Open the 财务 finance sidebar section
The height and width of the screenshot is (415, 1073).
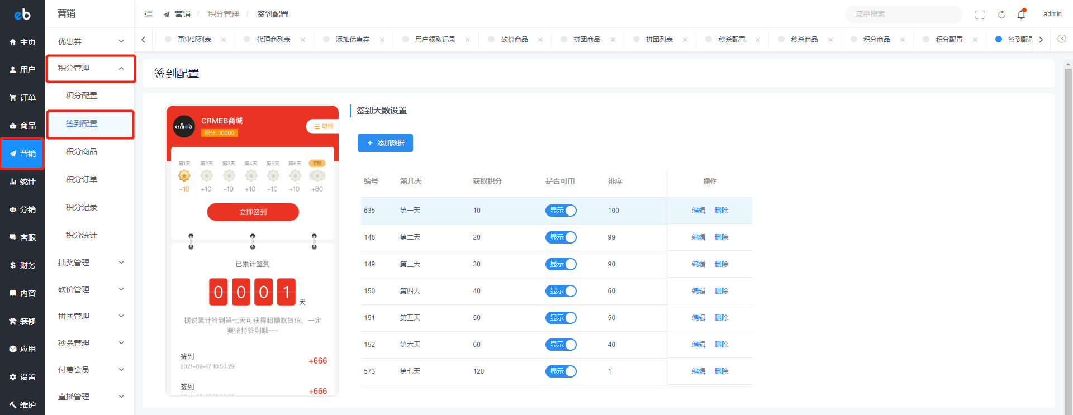tap(22, 265)
